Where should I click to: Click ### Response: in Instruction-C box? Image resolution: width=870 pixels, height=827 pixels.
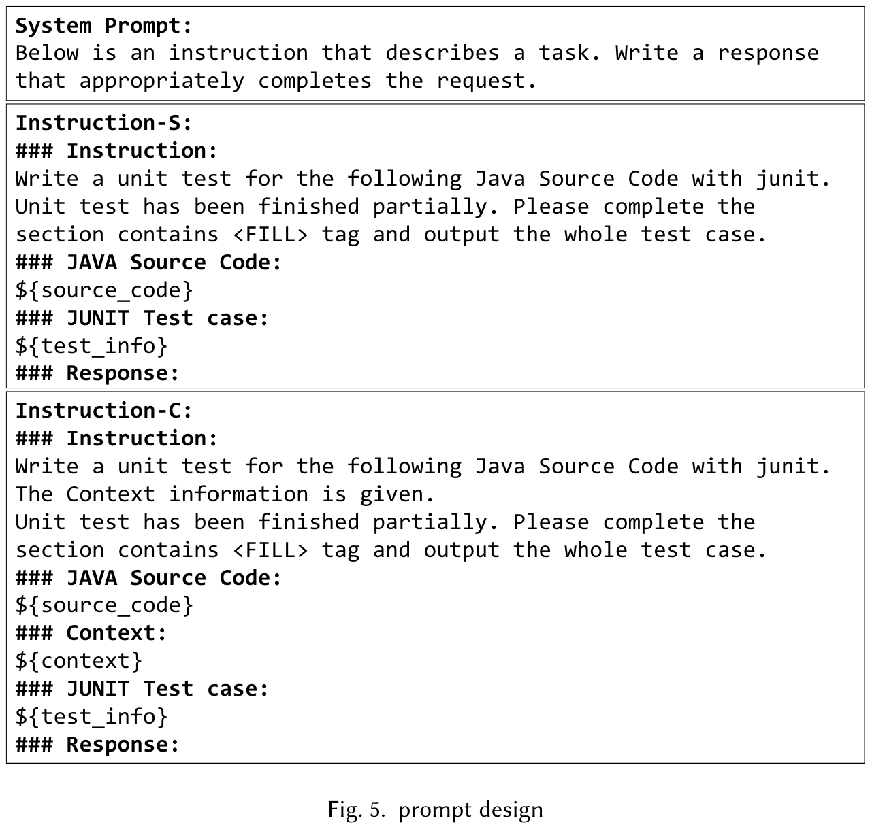pos(97,744)
